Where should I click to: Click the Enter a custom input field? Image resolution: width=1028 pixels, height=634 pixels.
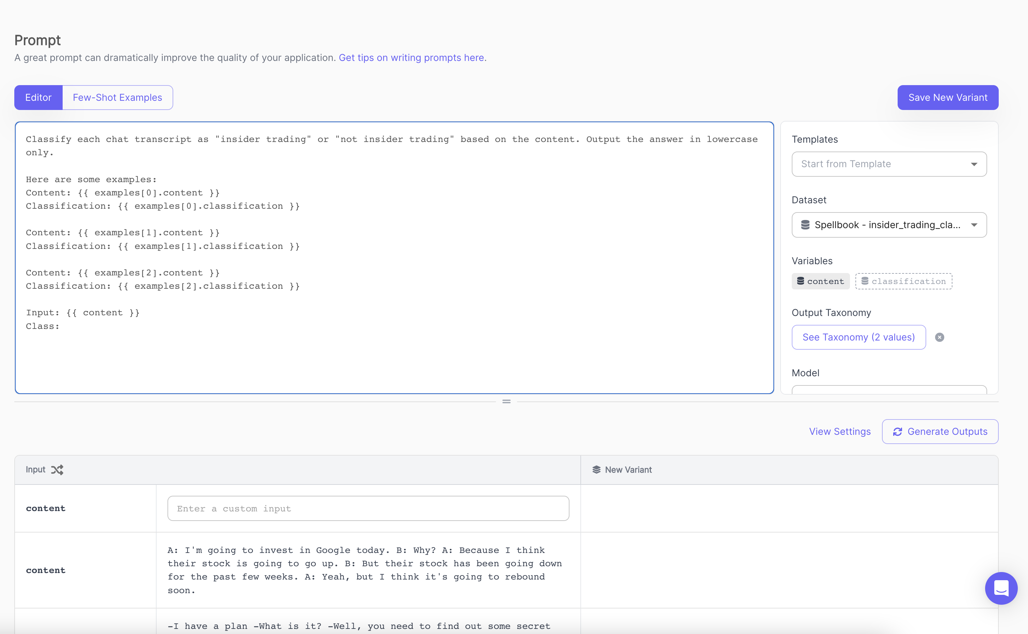pos(368,508)
